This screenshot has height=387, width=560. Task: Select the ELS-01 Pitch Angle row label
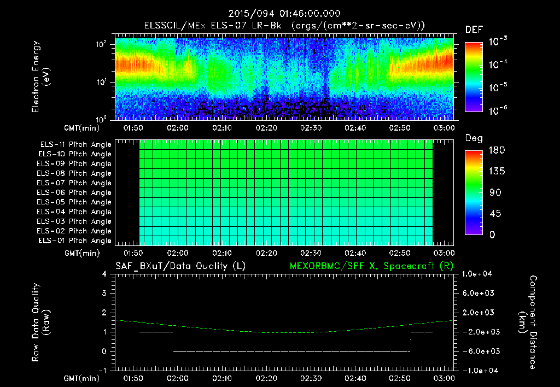click(75, 241)
